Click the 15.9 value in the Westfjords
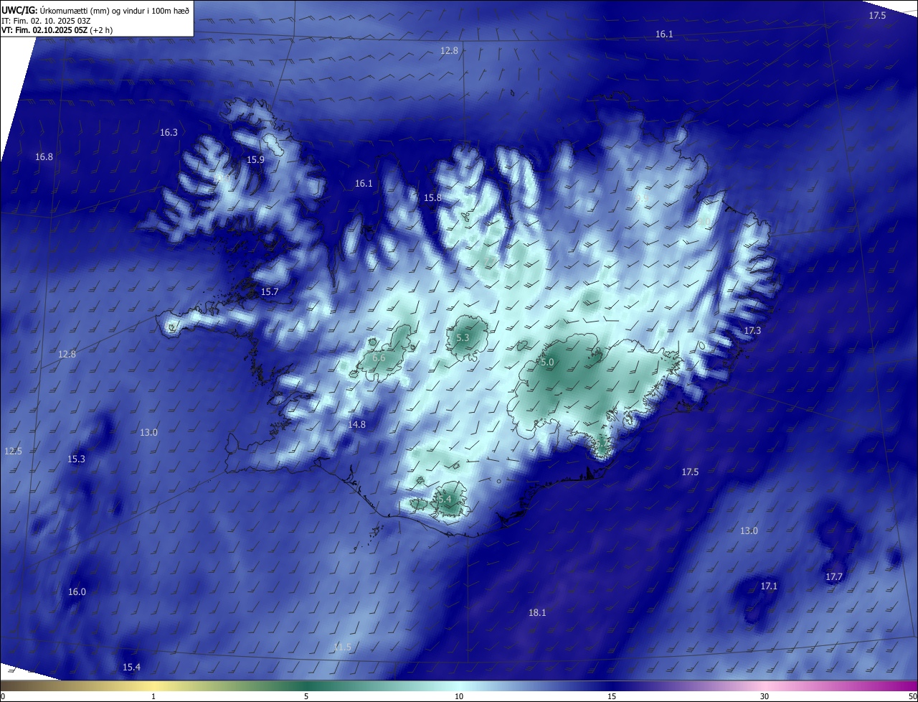Image resolution: width=918 pixels, height=702 pixels. [x=255, y=159]
